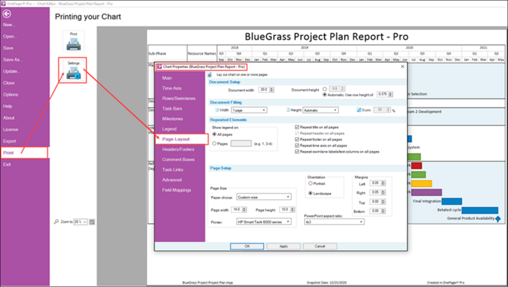Adjust the Page width stepper
The height and width of the screenshot is (287, 508).
[244, 210]
